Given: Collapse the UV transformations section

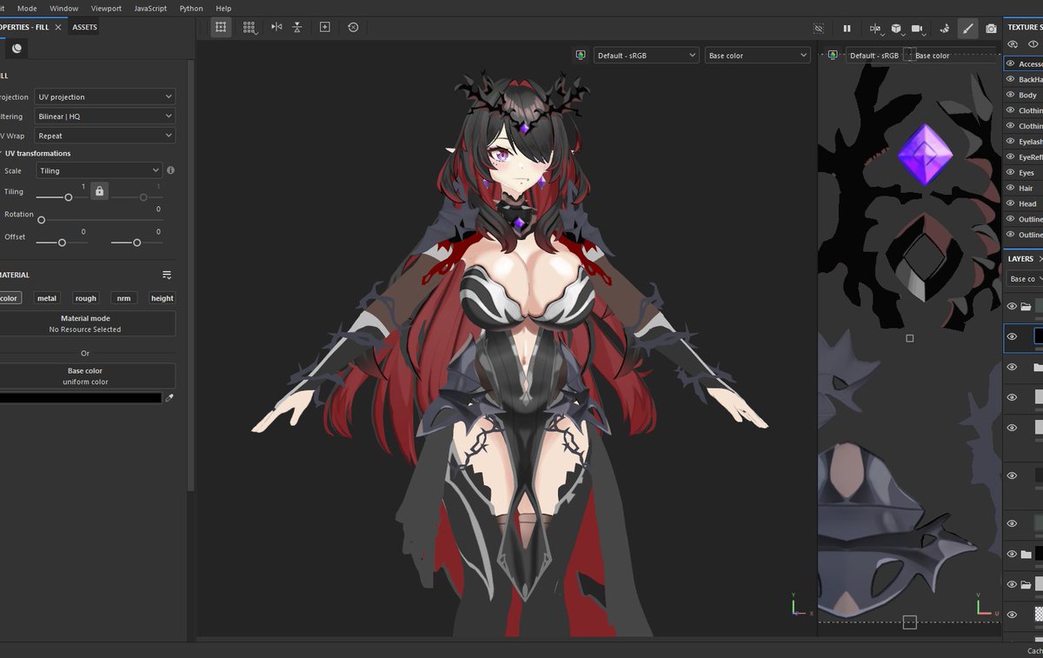Looking at the screenshot, I should pyautogui.click(x=36, y=153).
